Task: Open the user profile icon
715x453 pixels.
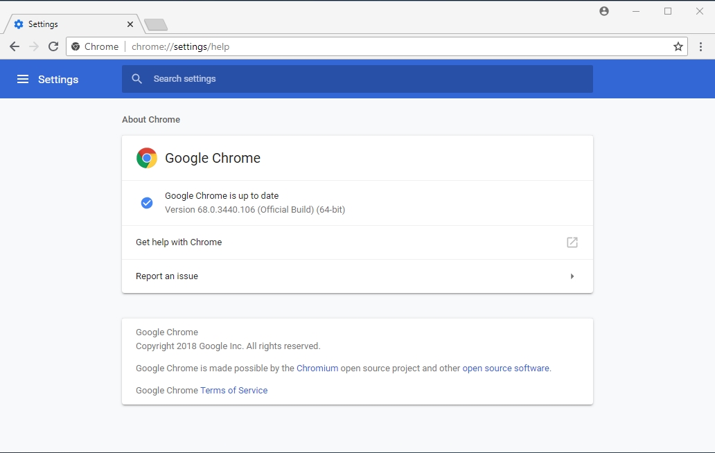Action: click(604, 11)
